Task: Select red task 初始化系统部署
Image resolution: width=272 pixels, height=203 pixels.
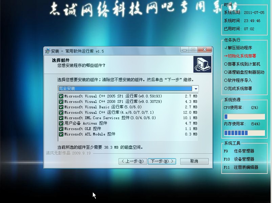Action: 240,56
